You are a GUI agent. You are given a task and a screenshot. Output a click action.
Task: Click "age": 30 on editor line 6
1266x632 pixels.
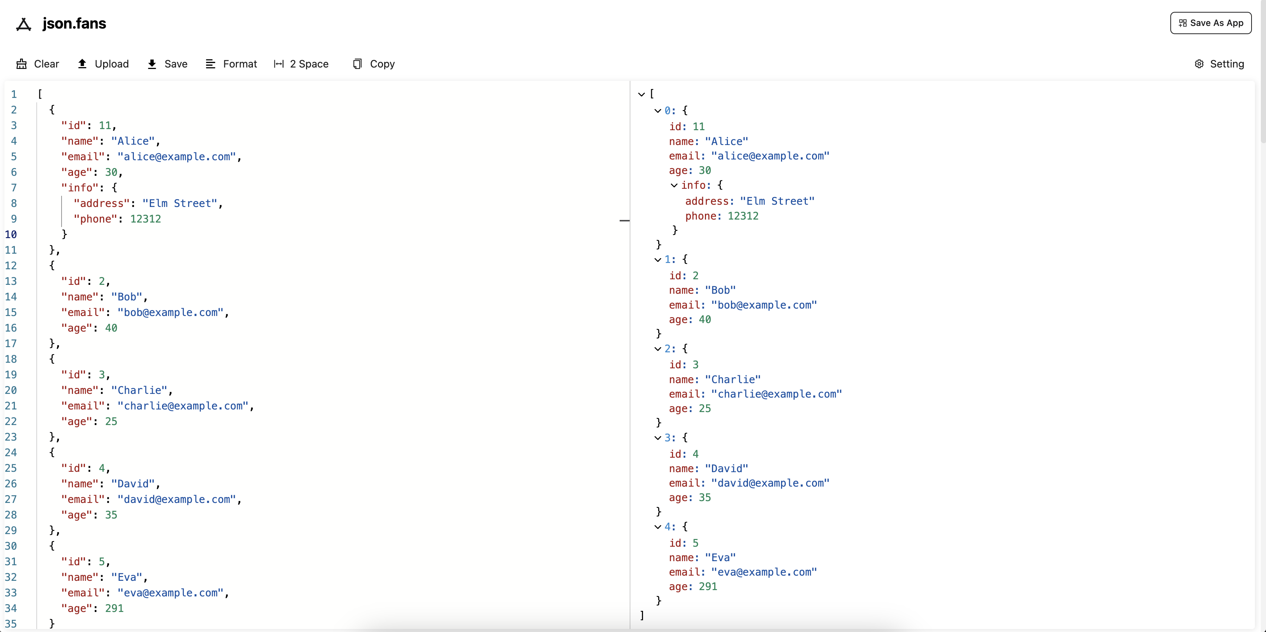tap(89, 172)
